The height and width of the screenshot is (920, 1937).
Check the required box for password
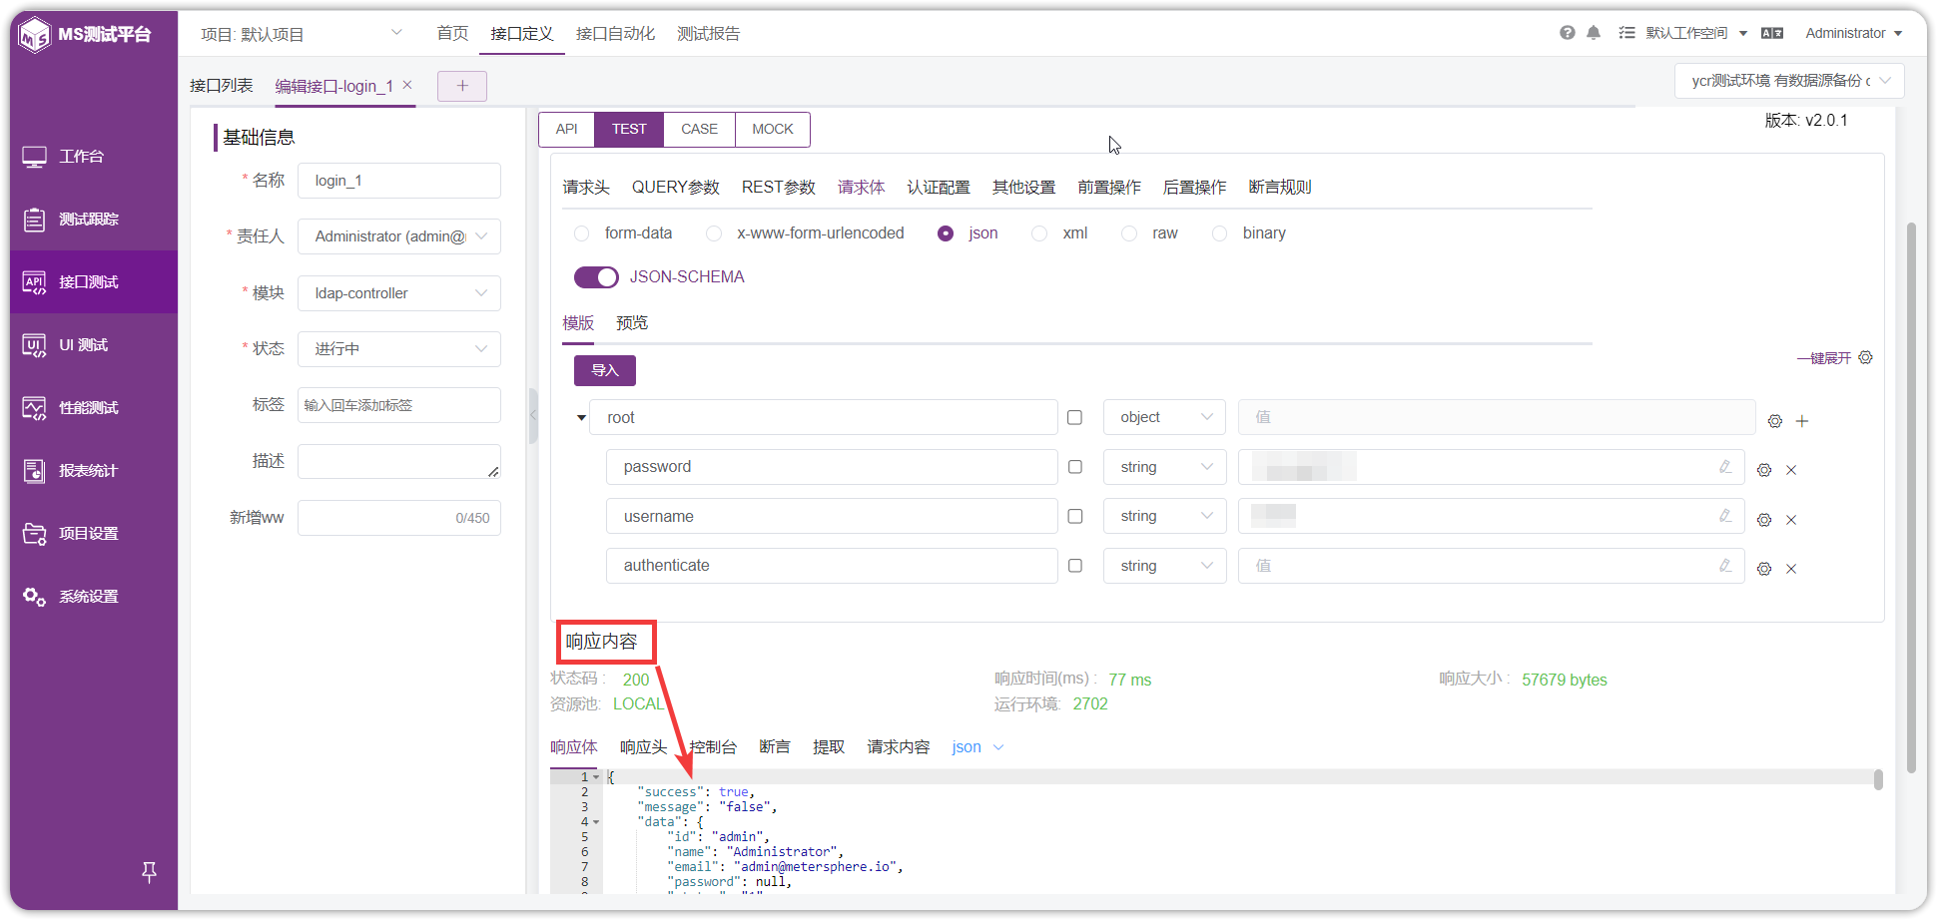(1074, 467)
